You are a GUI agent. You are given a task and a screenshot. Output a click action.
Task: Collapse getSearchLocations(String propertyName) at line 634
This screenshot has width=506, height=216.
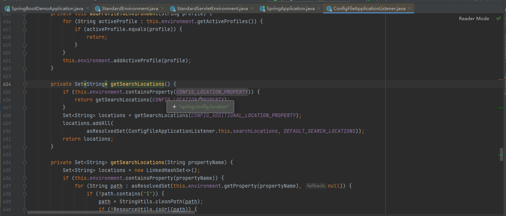[x=25, y=162]
